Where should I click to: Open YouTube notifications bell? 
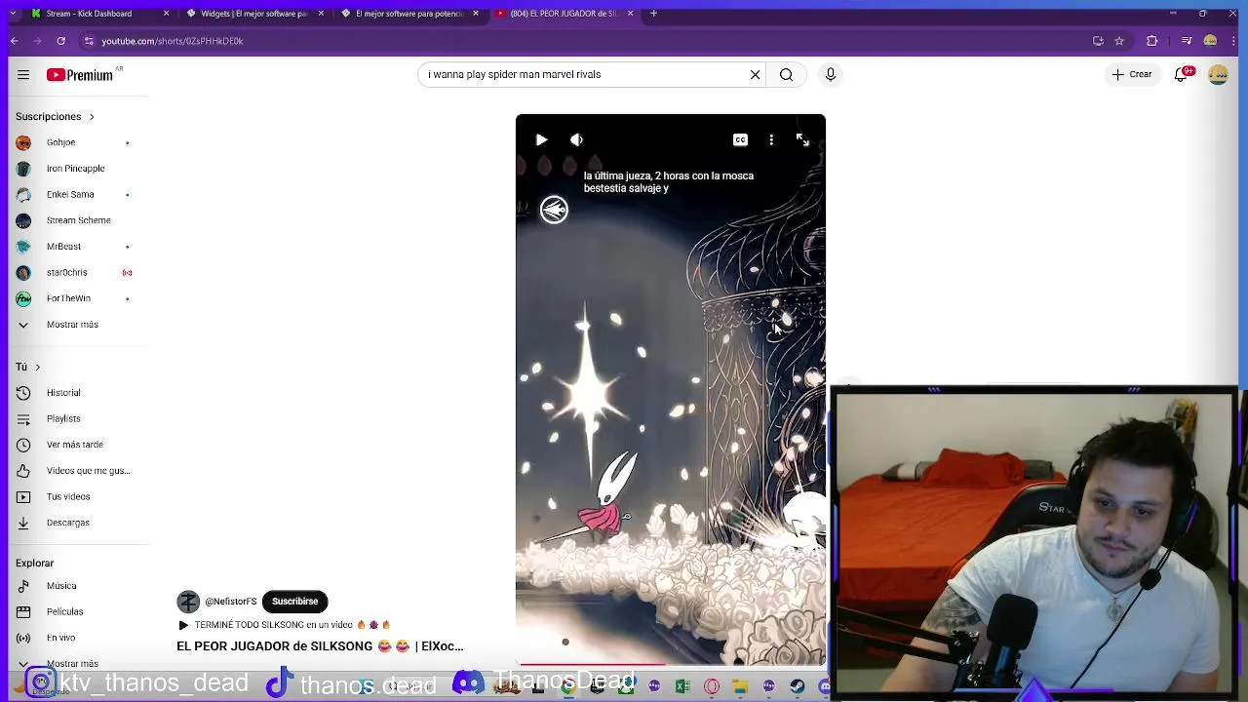point(1182,74)
